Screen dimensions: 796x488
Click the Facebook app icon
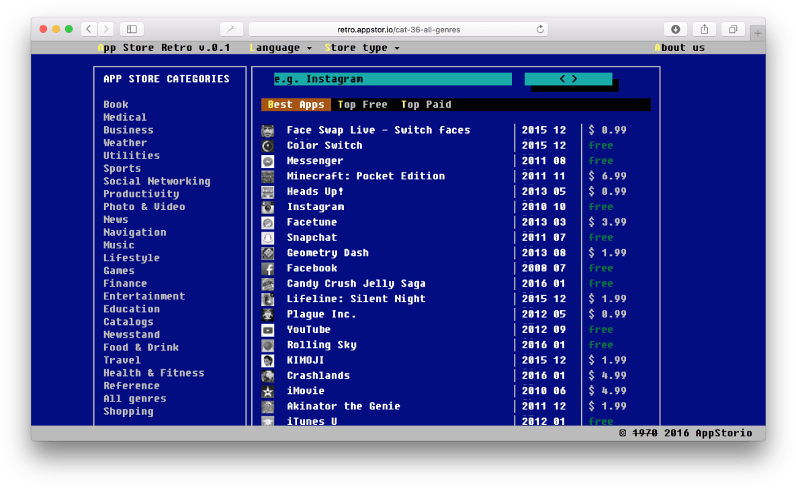(267, 269)
